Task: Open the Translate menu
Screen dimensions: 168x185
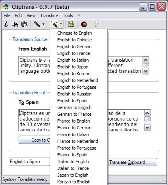Action: [49, 16]
